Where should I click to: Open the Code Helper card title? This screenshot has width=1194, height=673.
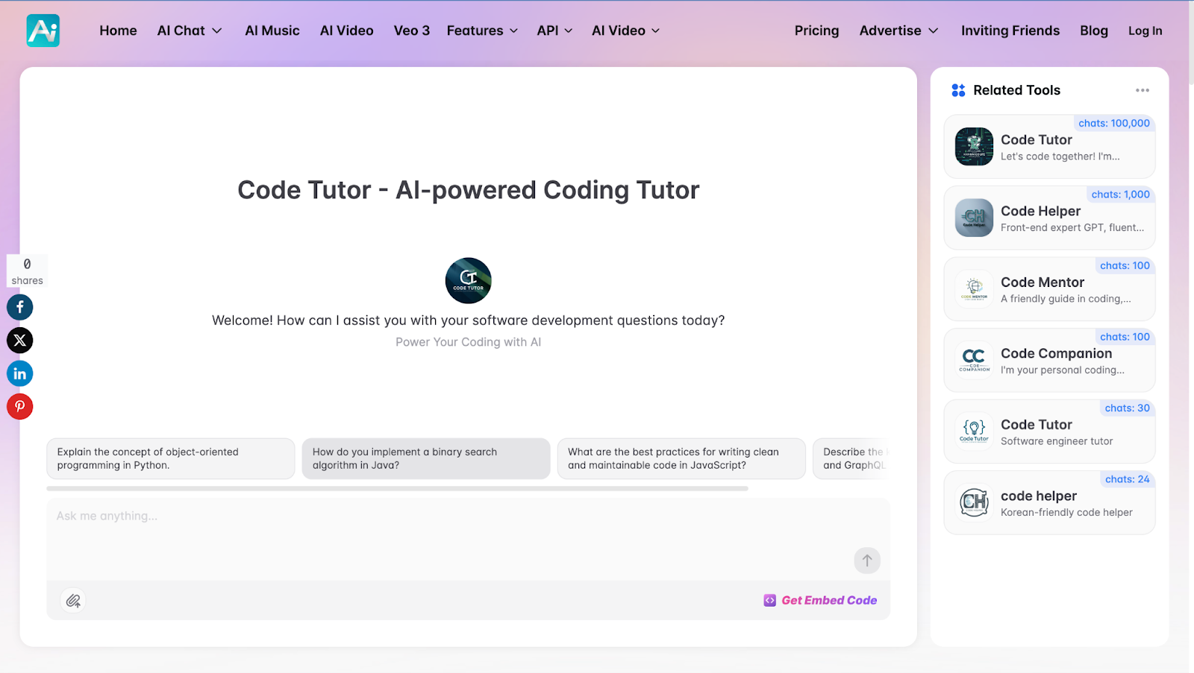1040,211
